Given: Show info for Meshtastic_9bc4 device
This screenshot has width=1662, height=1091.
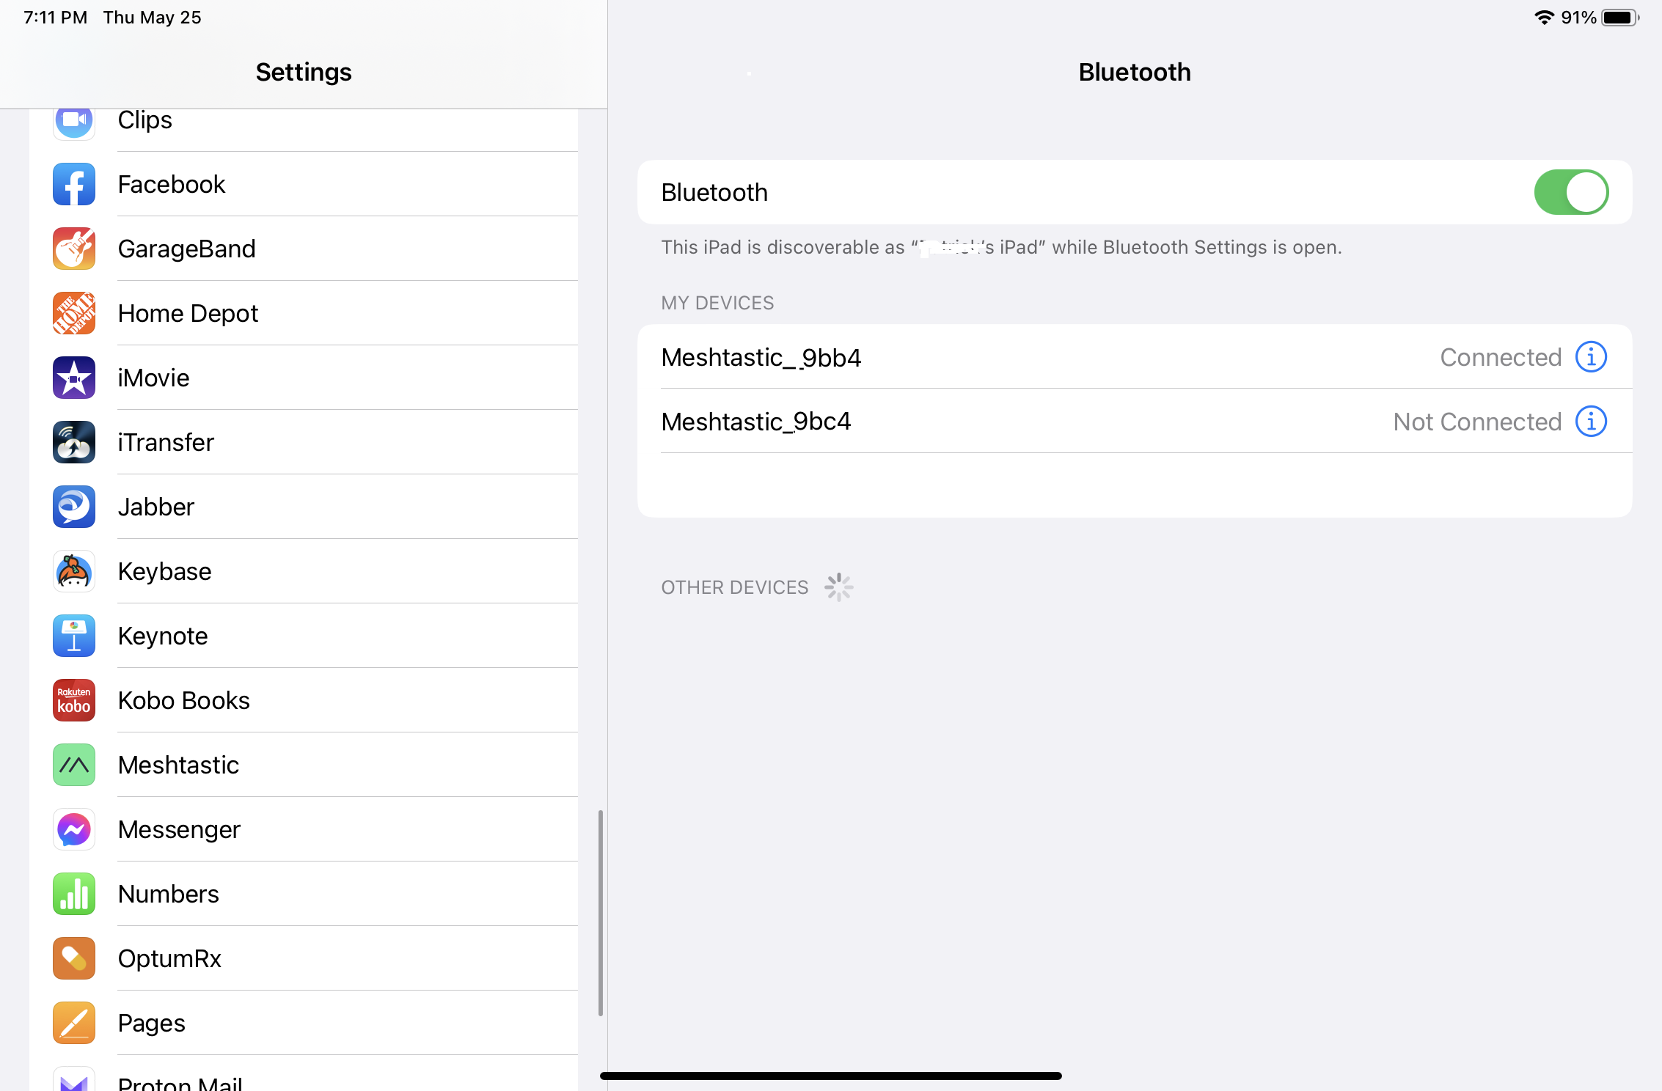Looking at the screenshot, I should coord(1591,422).
